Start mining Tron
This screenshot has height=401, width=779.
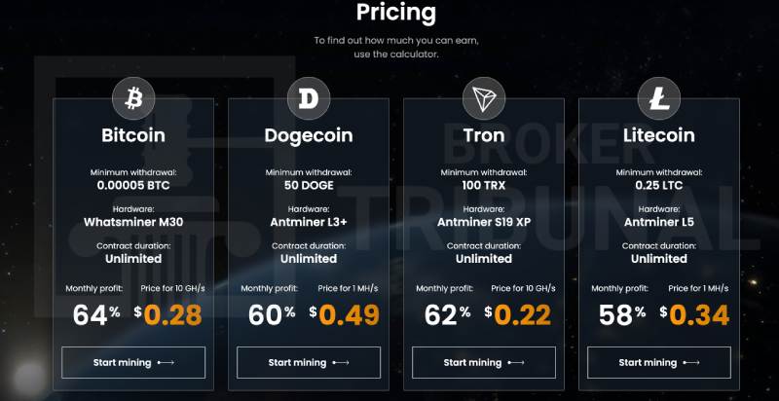(484, 362)
